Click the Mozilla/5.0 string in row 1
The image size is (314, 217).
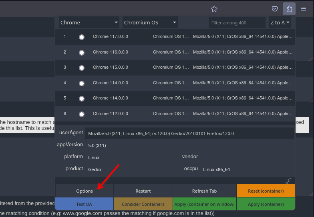[x=243, y=37]
